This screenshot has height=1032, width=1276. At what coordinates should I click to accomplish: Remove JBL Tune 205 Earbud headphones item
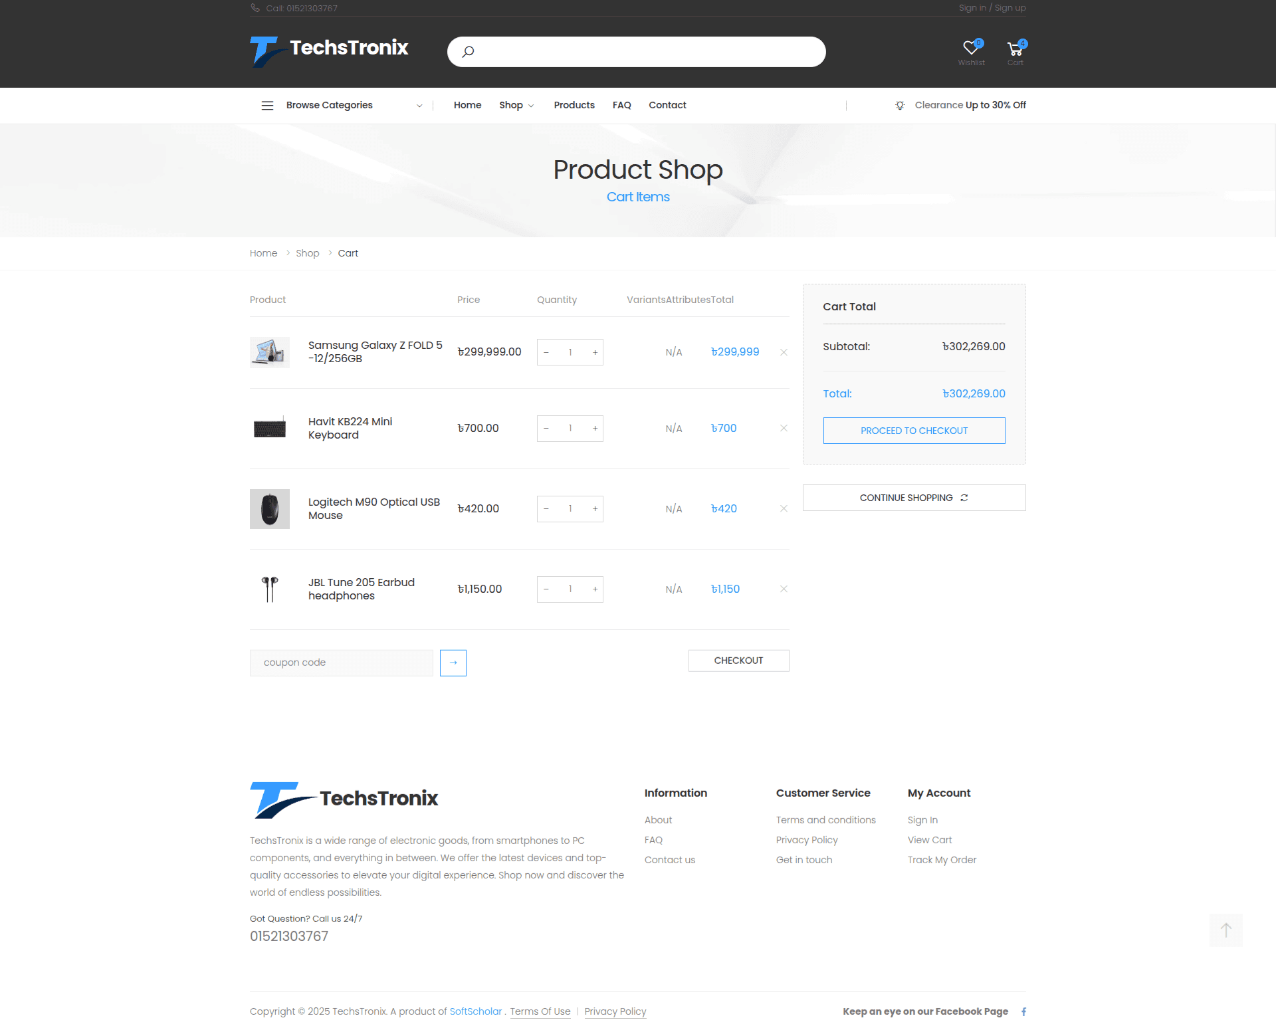[x=784, y=589]
